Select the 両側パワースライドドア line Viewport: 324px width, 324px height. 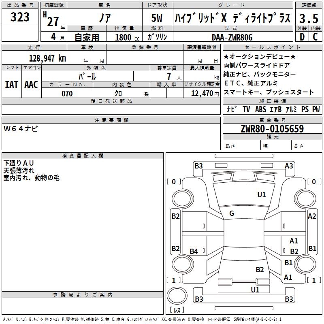point(256,65)
